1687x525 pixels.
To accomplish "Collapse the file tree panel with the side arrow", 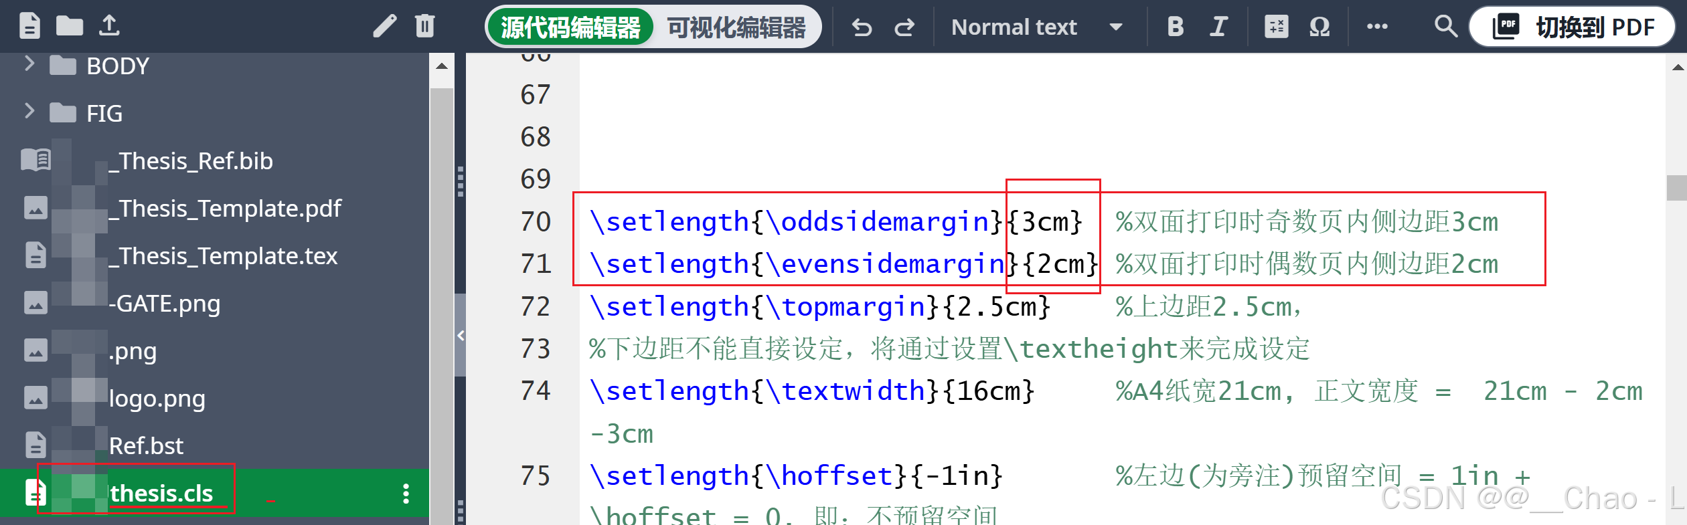I will coord(461,336).
